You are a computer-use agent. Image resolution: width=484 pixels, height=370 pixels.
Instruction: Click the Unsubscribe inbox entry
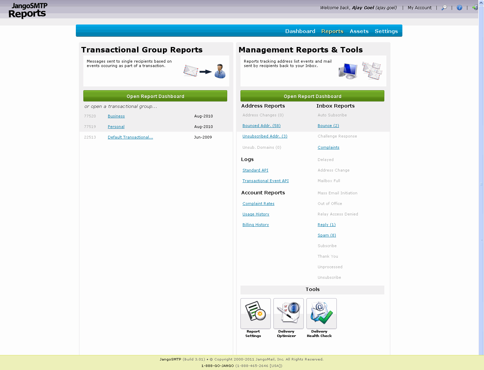point(329,277)
